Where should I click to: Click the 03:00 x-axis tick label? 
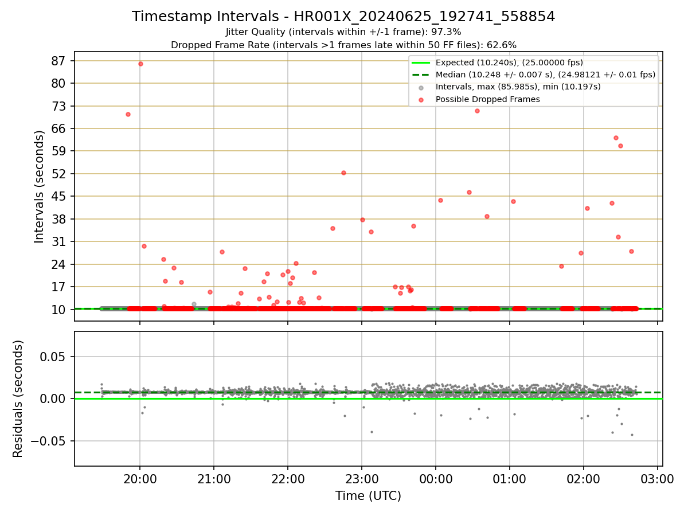(x=657, y=478)
